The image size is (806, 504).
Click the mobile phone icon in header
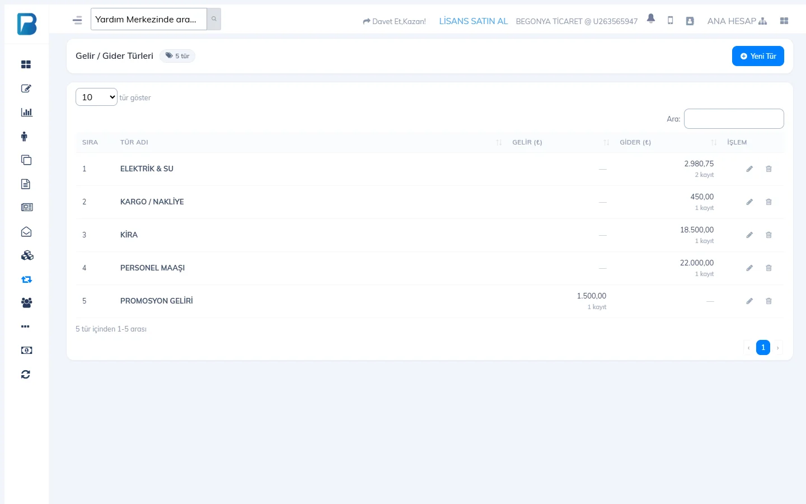[670, 20]
